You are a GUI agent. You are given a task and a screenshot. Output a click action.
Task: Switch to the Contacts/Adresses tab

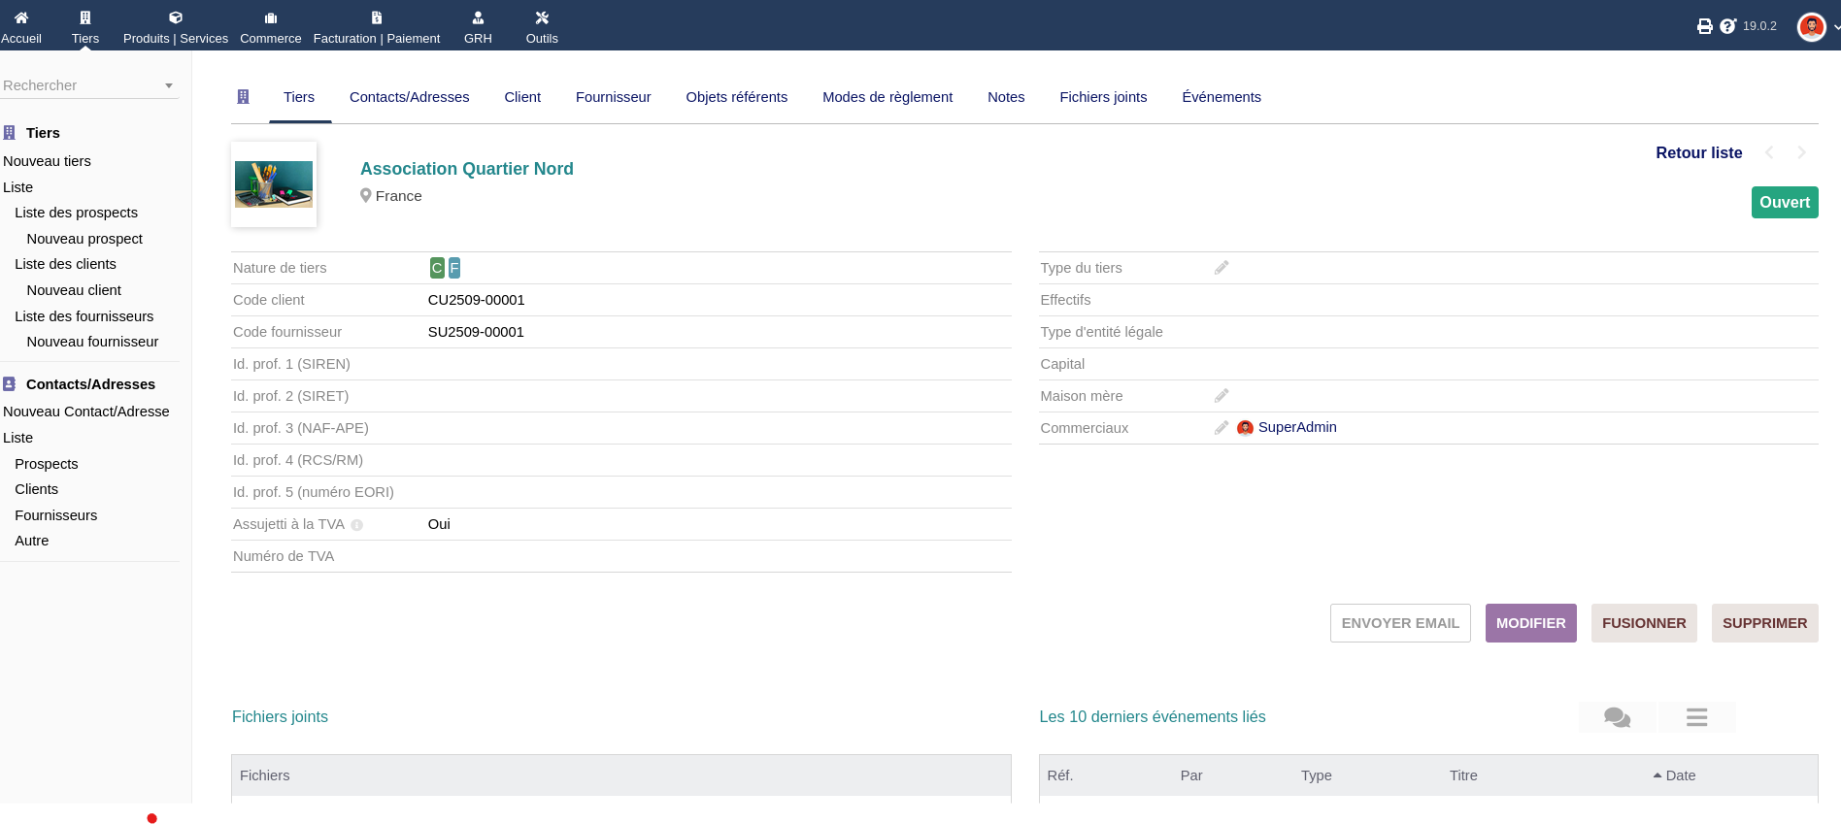(409, 97)
